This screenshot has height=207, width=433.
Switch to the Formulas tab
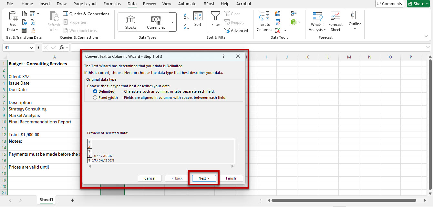[112, 4]
